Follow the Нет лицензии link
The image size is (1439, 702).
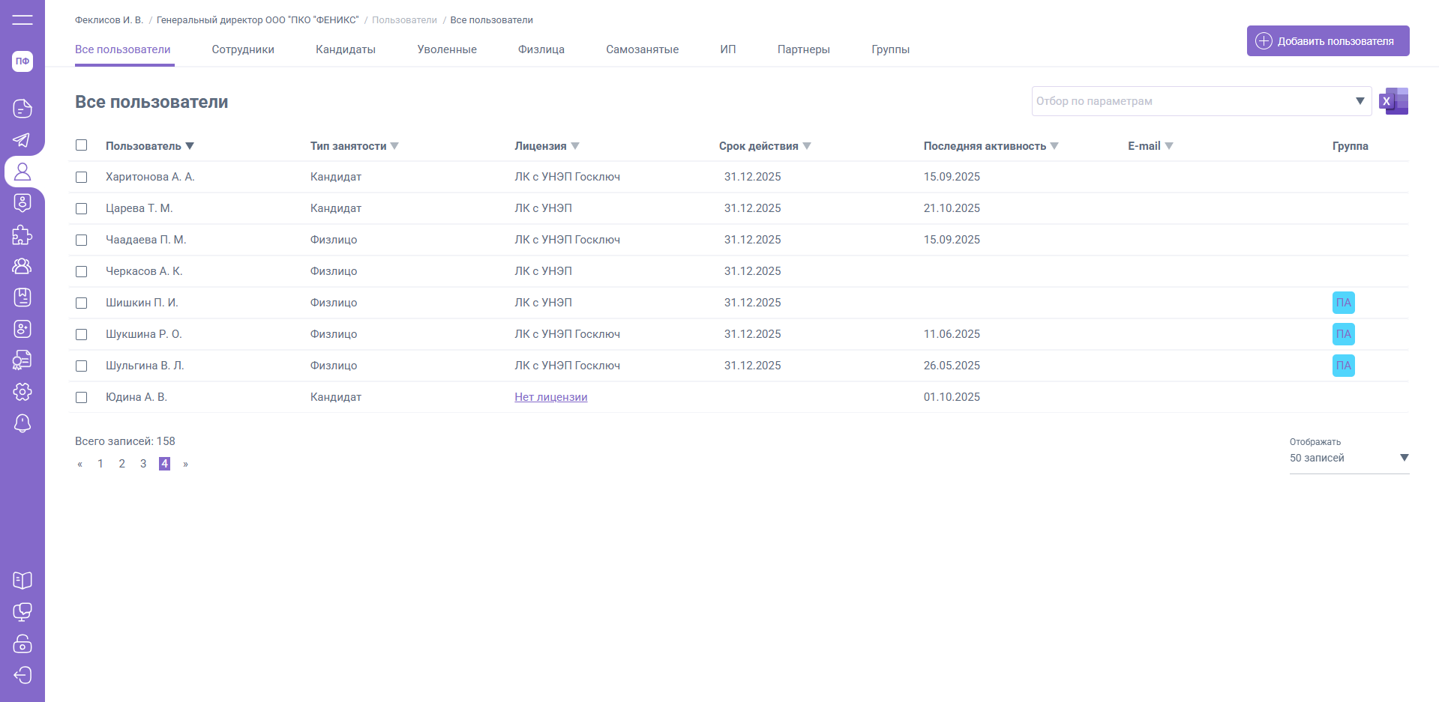550,397
